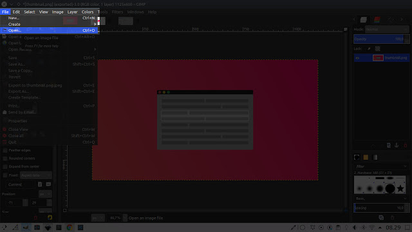The image size is (412, 232).
Task: Open the File menu
Action: point(5,12)
